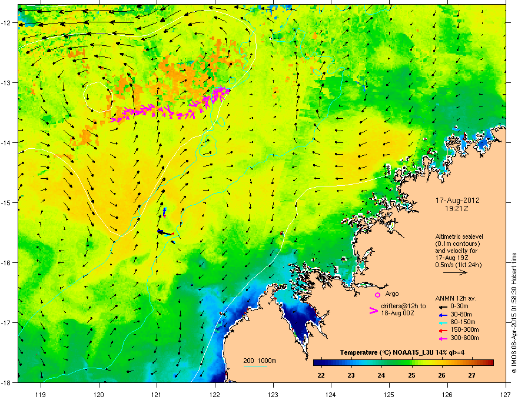518x400 pixels.
Task: Click the '123' longitude axis label
Action: coord(273,394)
